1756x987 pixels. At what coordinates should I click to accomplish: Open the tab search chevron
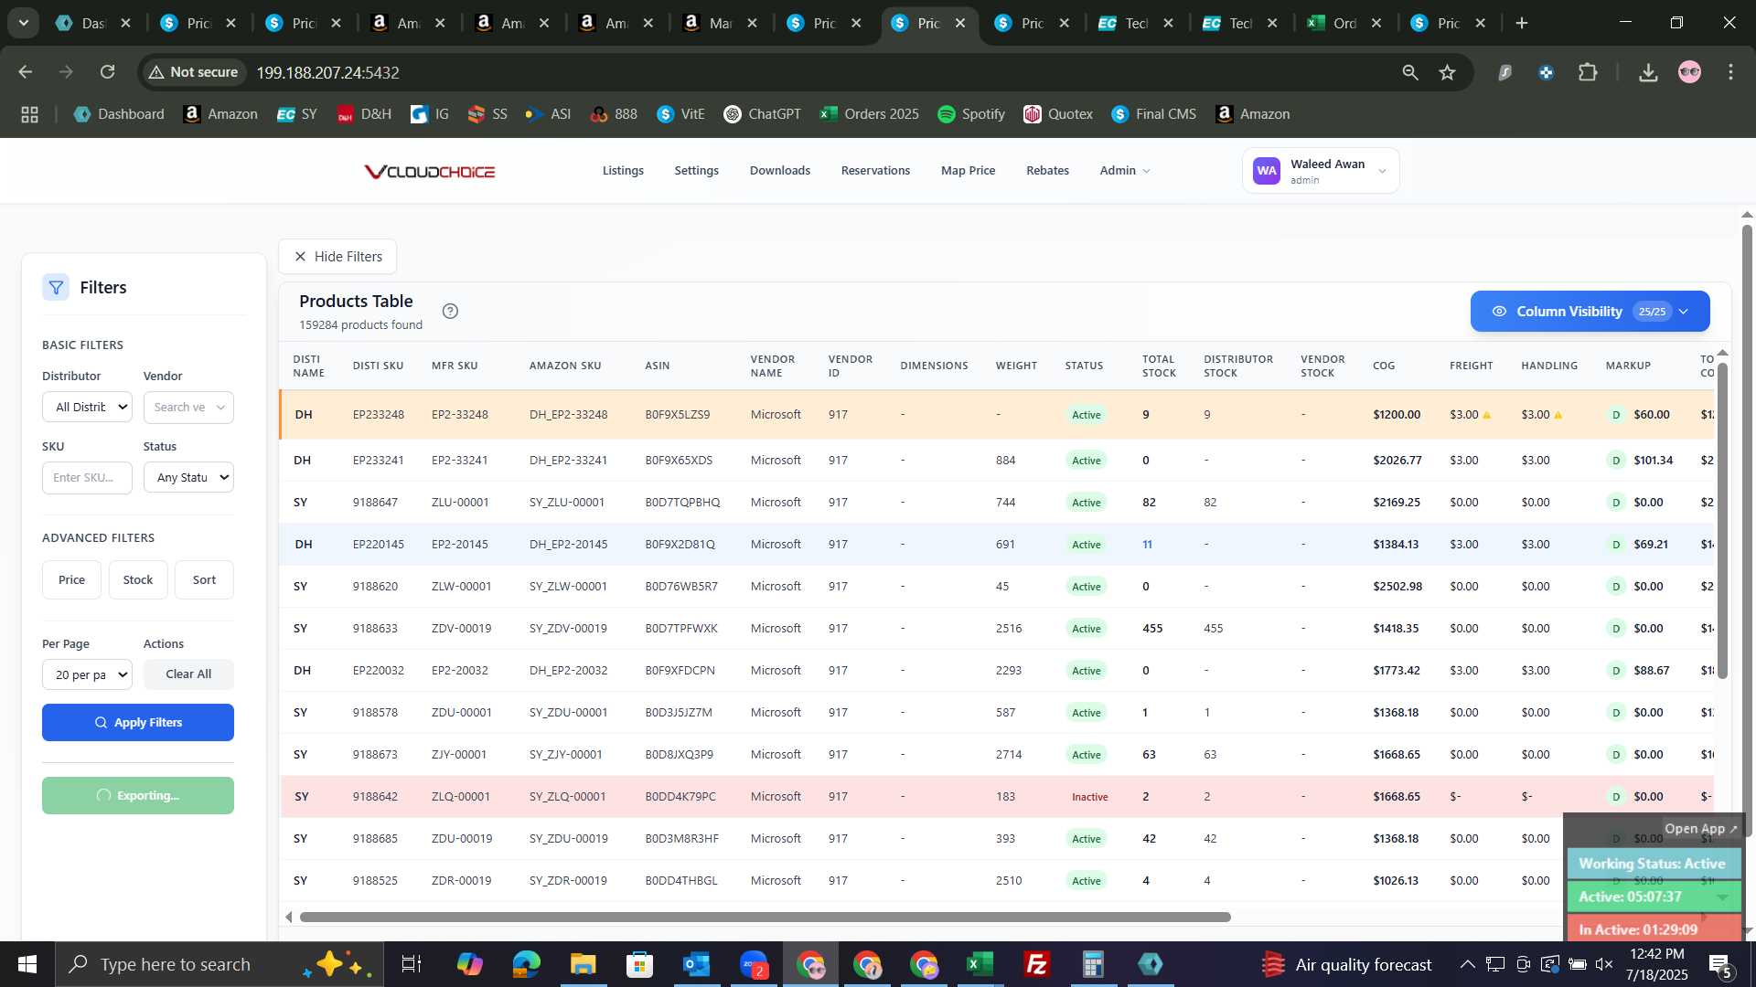coord(24,23)
